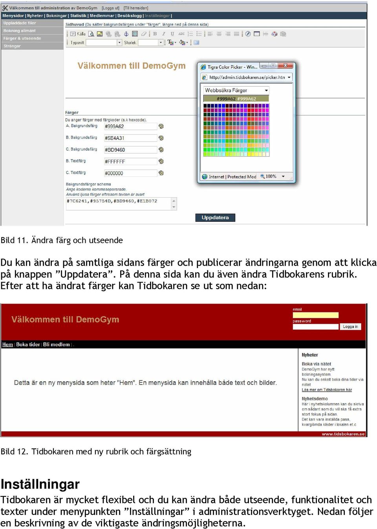This screenshot has width=377, height=529.
Task: Justify text in editor
Action: 236,34
